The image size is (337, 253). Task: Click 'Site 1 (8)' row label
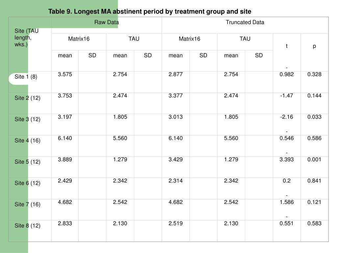pos(26,76)
